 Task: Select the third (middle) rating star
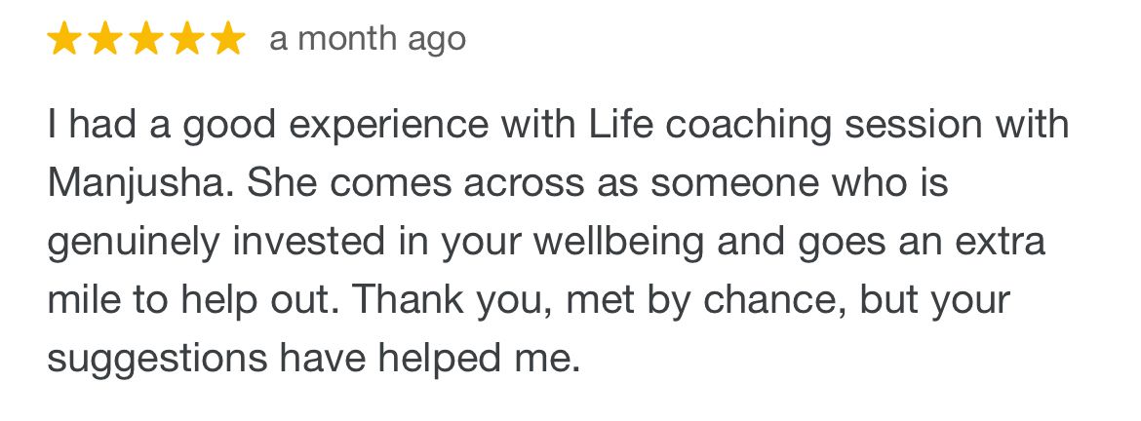147,39
